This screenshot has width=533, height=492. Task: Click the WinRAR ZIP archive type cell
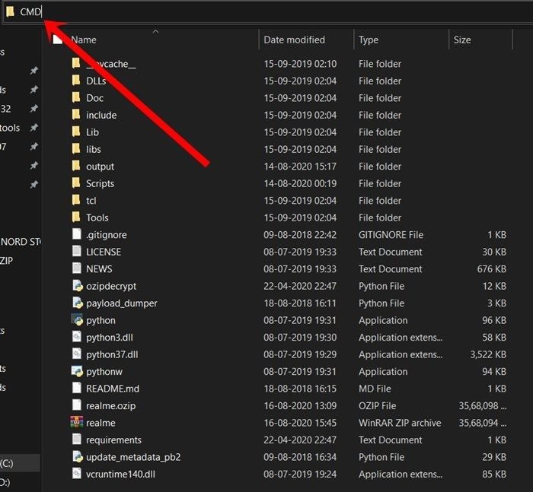[x=400, y=423]
